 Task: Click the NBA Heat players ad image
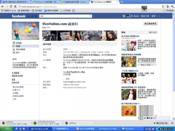click(x=129, y=78)
